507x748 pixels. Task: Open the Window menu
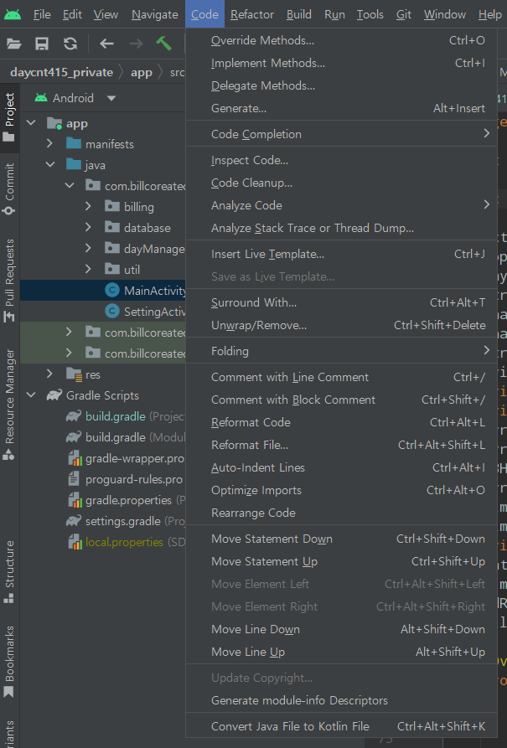(x=444, y=15)
